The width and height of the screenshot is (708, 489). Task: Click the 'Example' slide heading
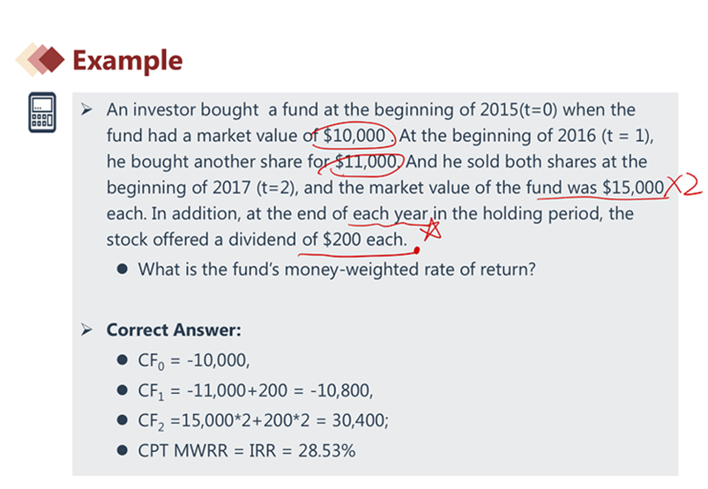click(127, 61)
